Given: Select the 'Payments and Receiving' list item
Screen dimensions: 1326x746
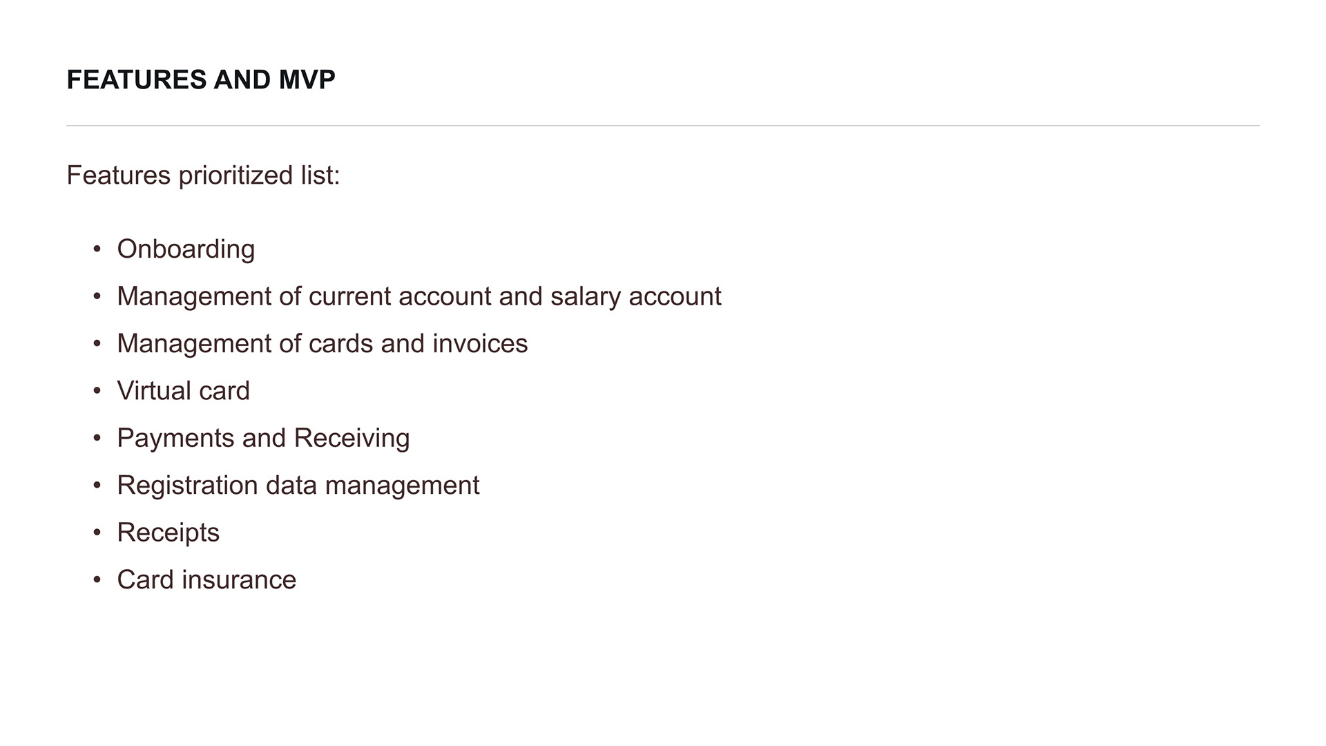Looking at the screenshot, I should click(263, 438).
